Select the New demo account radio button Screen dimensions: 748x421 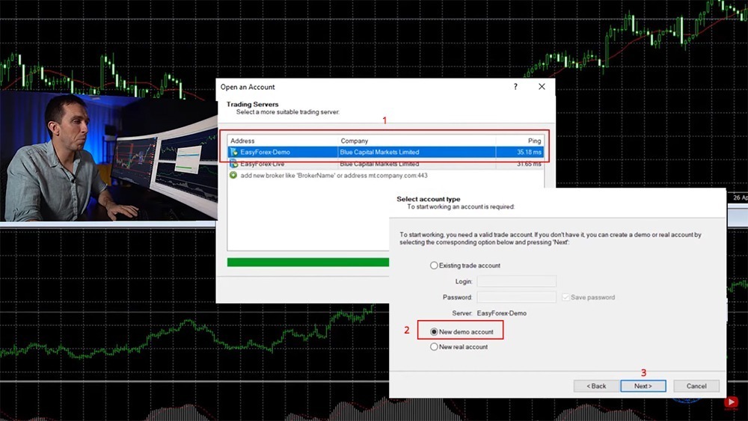point(434,332)
